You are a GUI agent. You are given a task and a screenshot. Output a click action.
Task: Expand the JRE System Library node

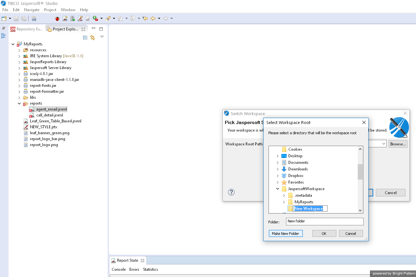pos(19,56)
